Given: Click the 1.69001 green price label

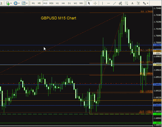Looking at the screenshot, I should 157,114.
